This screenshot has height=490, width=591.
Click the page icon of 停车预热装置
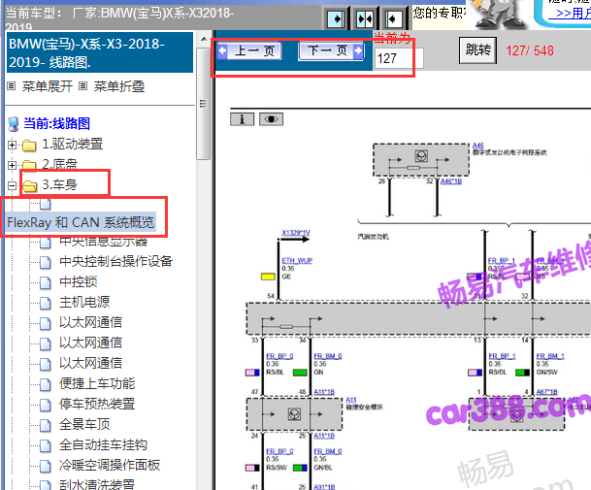46,405
